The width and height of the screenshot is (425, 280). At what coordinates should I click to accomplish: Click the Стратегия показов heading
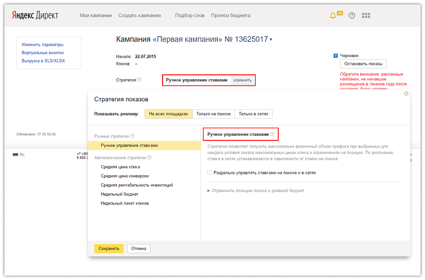pyautogui.click(x=121, y=99)
